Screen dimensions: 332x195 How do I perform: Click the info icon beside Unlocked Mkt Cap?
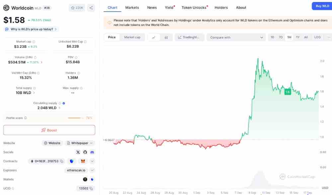point(85,42)
